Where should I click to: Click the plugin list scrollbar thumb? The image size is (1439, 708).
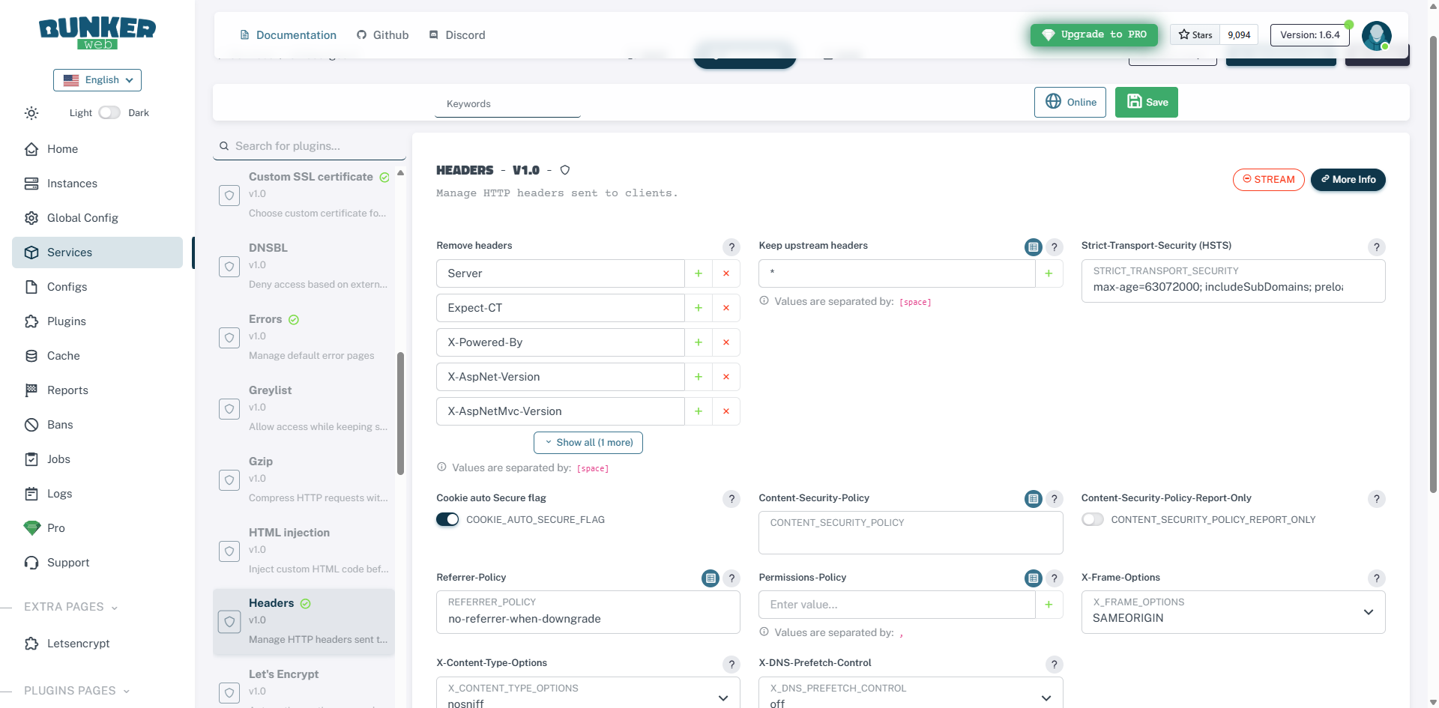click(x=400, y=412)
